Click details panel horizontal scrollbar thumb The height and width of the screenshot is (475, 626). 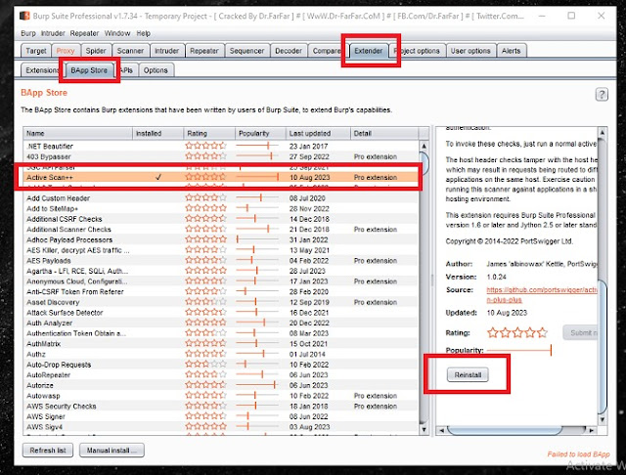click(x=505, y=430)
